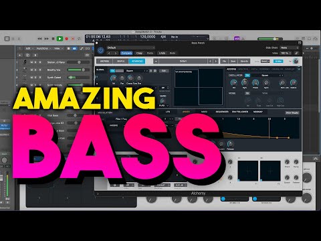Click the first XY pad in Alchemy
This screenshot has height=241, width=321.
coord(248,171)
